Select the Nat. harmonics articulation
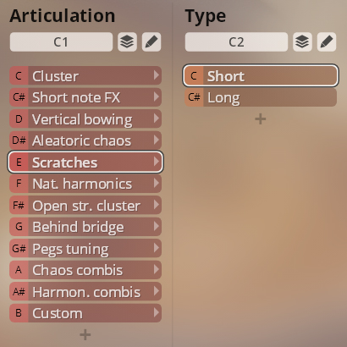This screenshot has height=347, width=347. click(x=85, y=184)
